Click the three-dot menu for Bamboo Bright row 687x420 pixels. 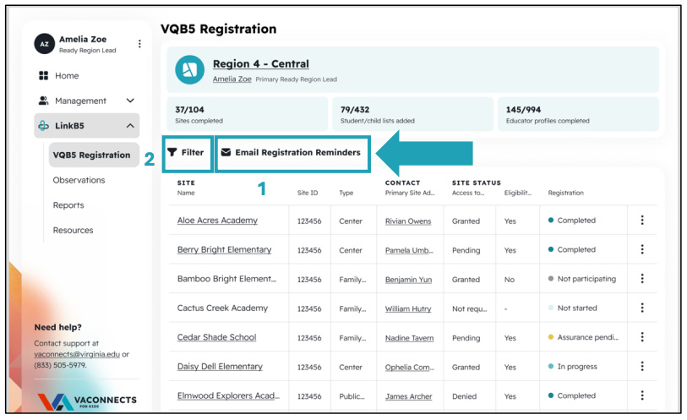642,279
